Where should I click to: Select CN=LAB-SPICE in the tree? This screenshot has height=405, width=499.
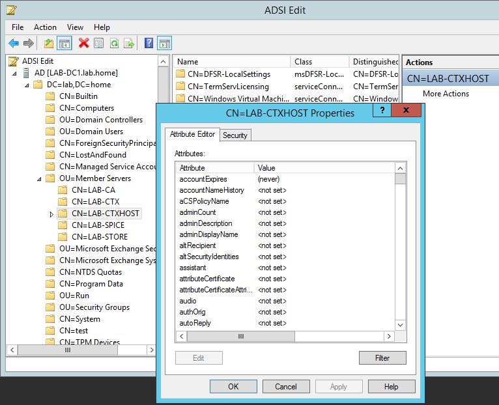tap(98, 225)
